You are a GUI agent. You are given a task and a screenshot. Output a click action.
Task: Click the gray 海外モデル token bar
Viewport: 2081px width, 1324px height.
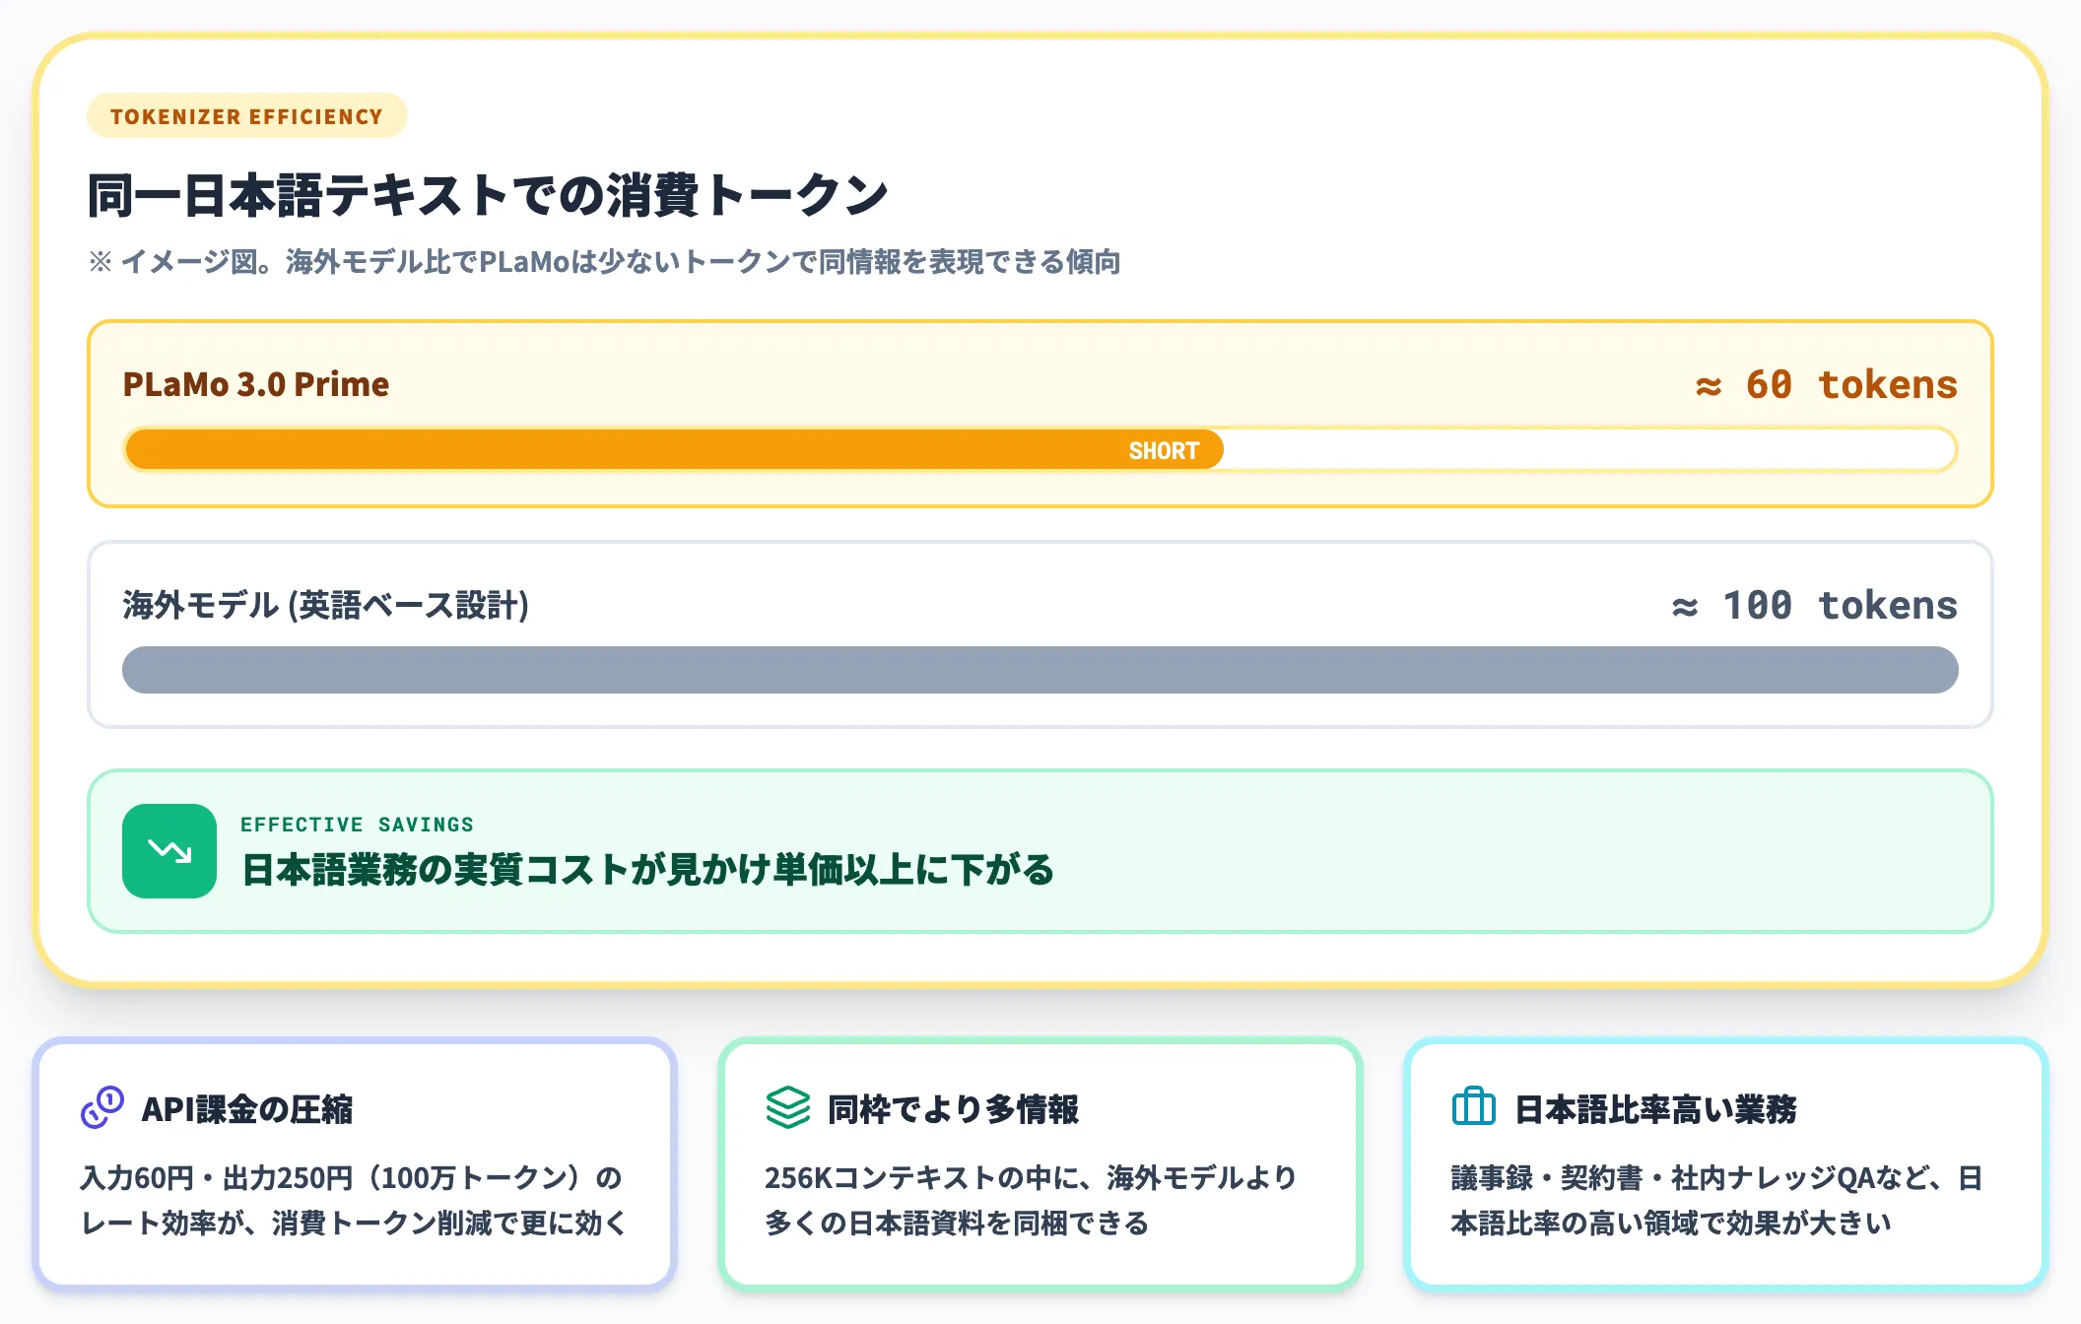pos(1040,670)
